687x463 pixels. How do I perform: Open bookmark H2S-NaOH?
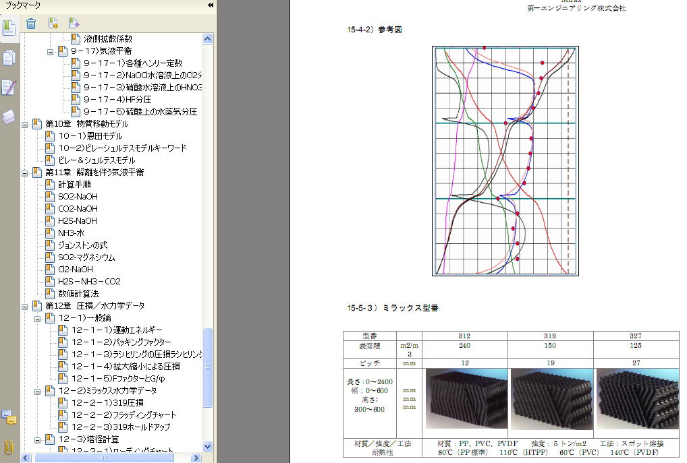77,221
